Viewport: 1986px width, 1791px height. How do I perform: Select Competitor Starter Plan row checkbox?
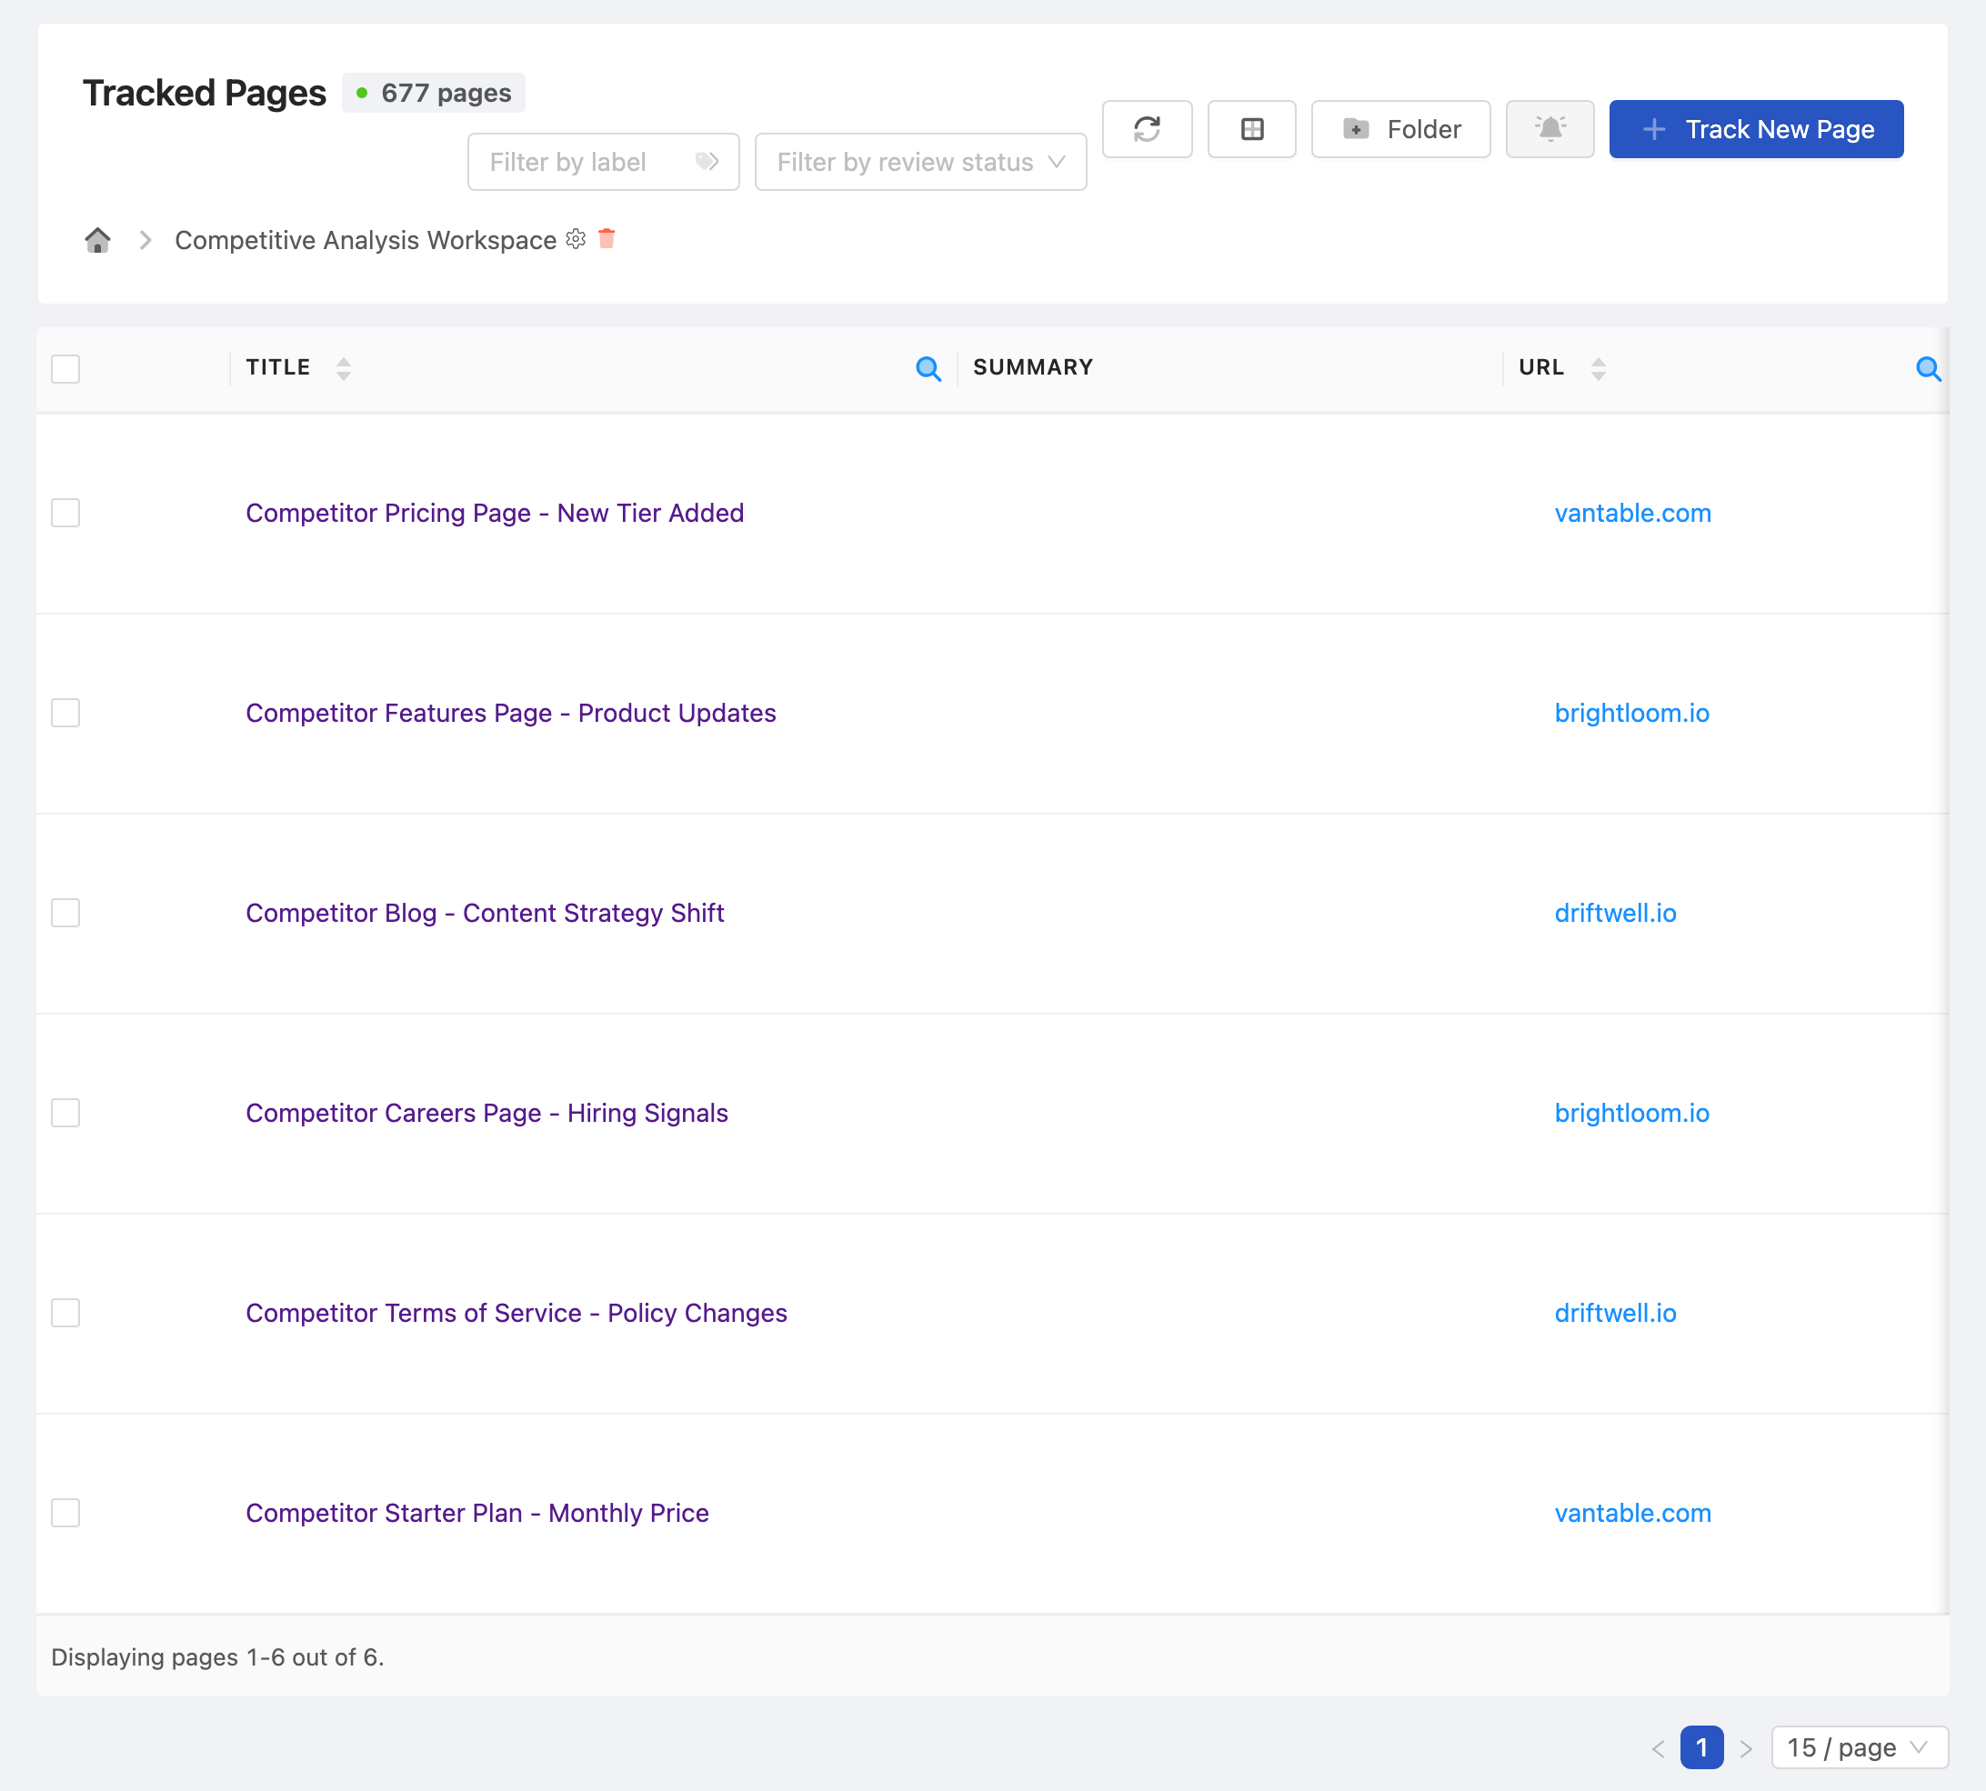[x=66, y=1513]
